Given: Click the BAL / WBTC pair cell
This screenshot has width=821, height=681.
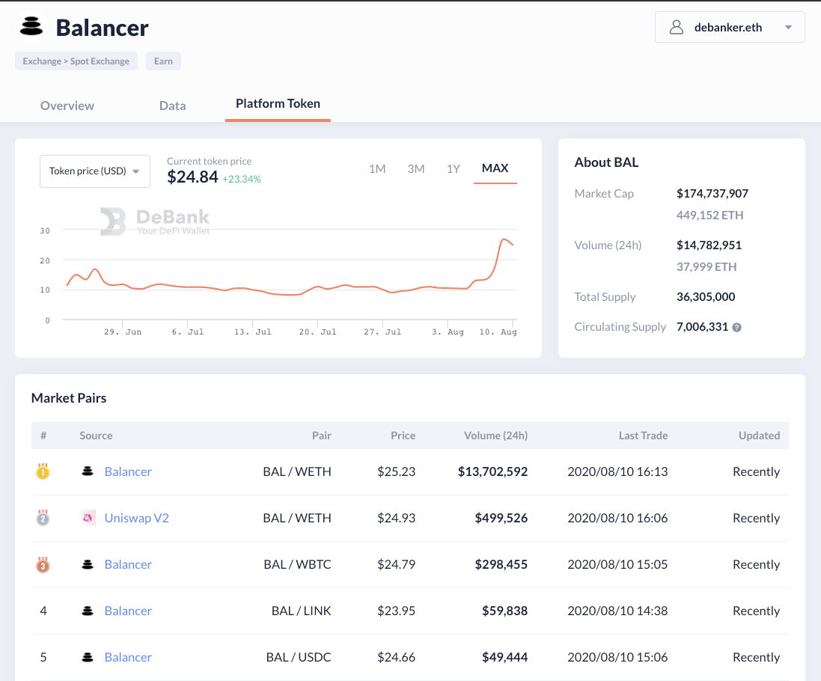Looking at the screenshot, I should 297,564.
